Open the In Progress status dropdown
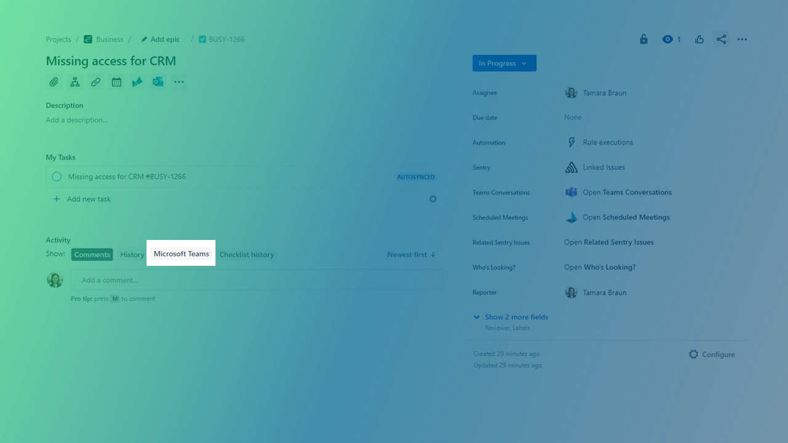 504,63
